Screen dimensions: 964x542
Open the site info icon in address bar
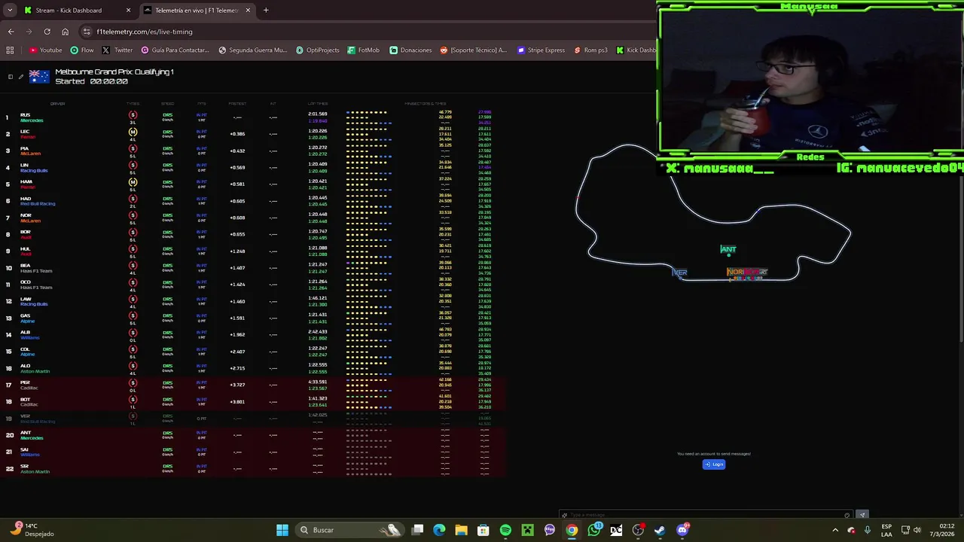point(87,32)
